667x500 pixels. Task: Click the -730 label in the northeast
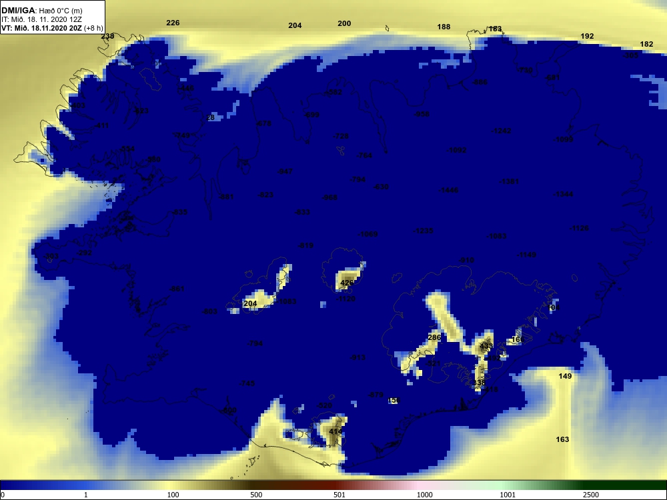tap(524, 70)
